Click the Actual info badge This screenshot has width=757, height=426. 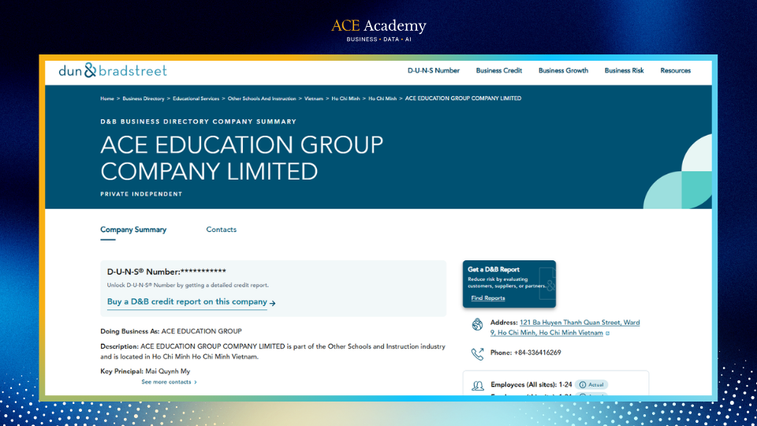click(x=591, y=385)
